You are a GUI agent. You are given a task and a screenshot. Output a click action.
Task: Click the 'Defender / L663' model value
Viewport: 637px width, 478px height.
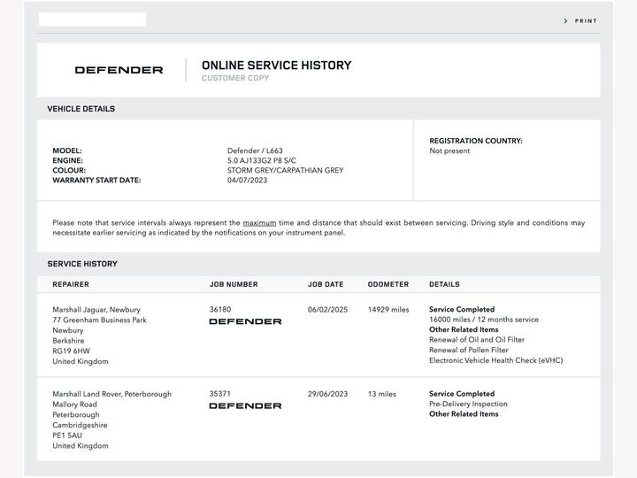(255, 150)
